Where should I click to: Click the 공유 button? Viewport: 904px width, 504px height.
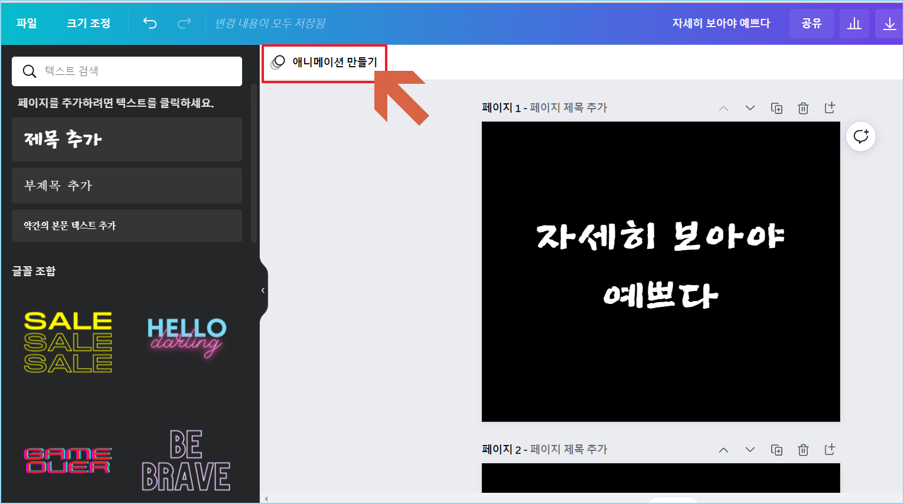pos(811,23)
